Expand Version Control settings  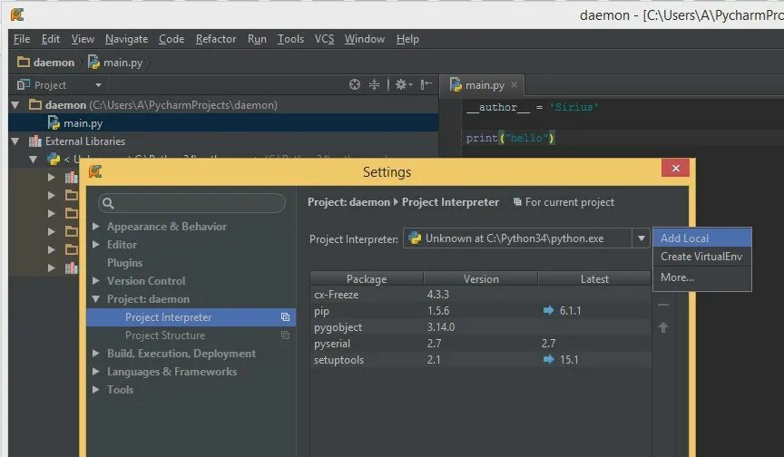96,281
